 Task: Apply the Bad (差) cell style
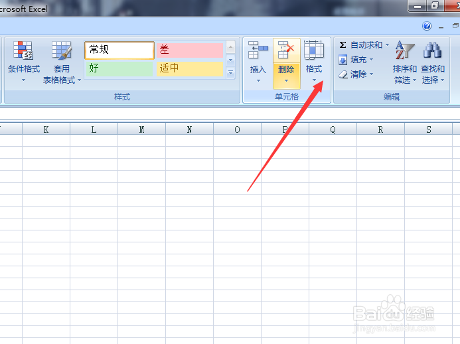190,50
